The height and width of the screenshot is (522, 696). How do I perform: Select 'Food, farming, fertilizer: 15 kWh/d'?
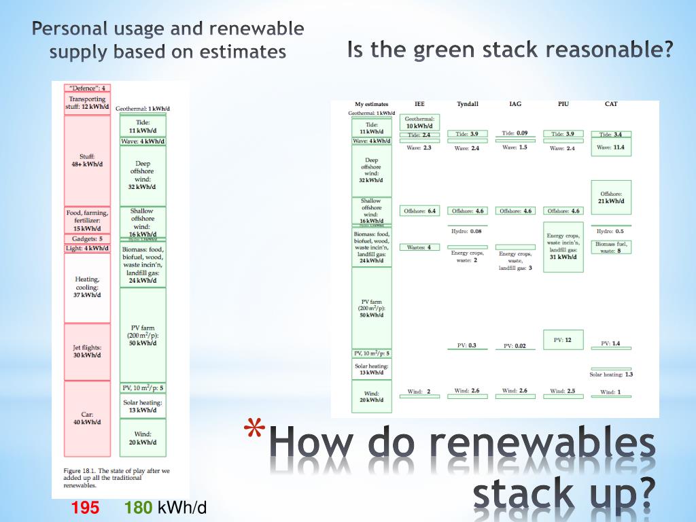87,220
